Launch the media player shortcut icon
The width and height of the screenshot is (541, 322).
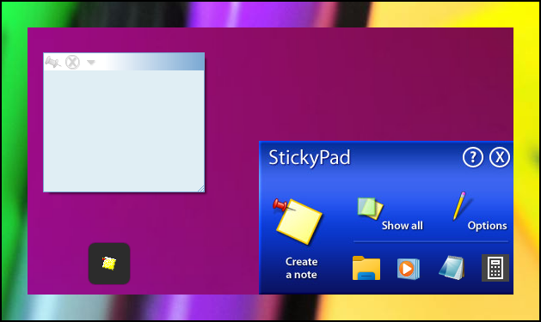point(409,269)
